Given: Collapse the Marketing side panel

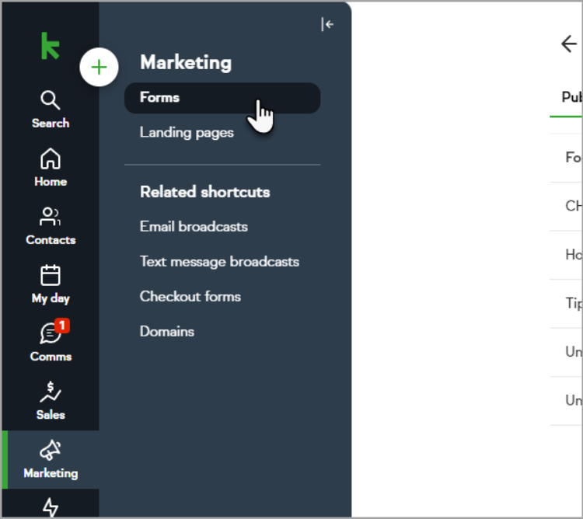Looking at the screenshot, I should 327,25.
